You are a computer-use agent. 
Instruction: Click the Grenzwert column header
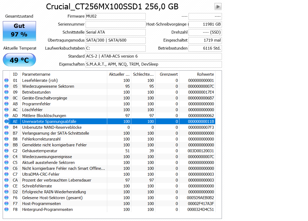pos(167,74)
